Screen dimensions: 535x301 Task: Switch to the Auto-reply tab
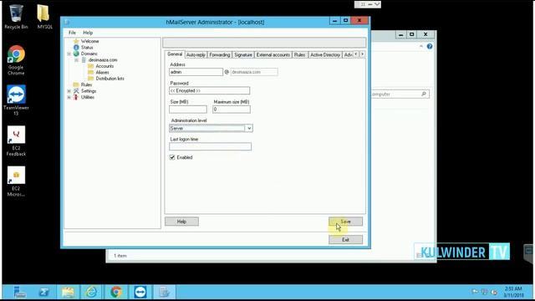tap(196, 54)
